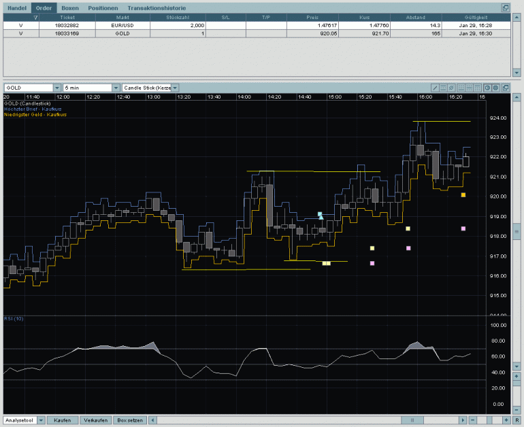Click Kurs value 921.70
524x427 pixels.
click(364, 33)
